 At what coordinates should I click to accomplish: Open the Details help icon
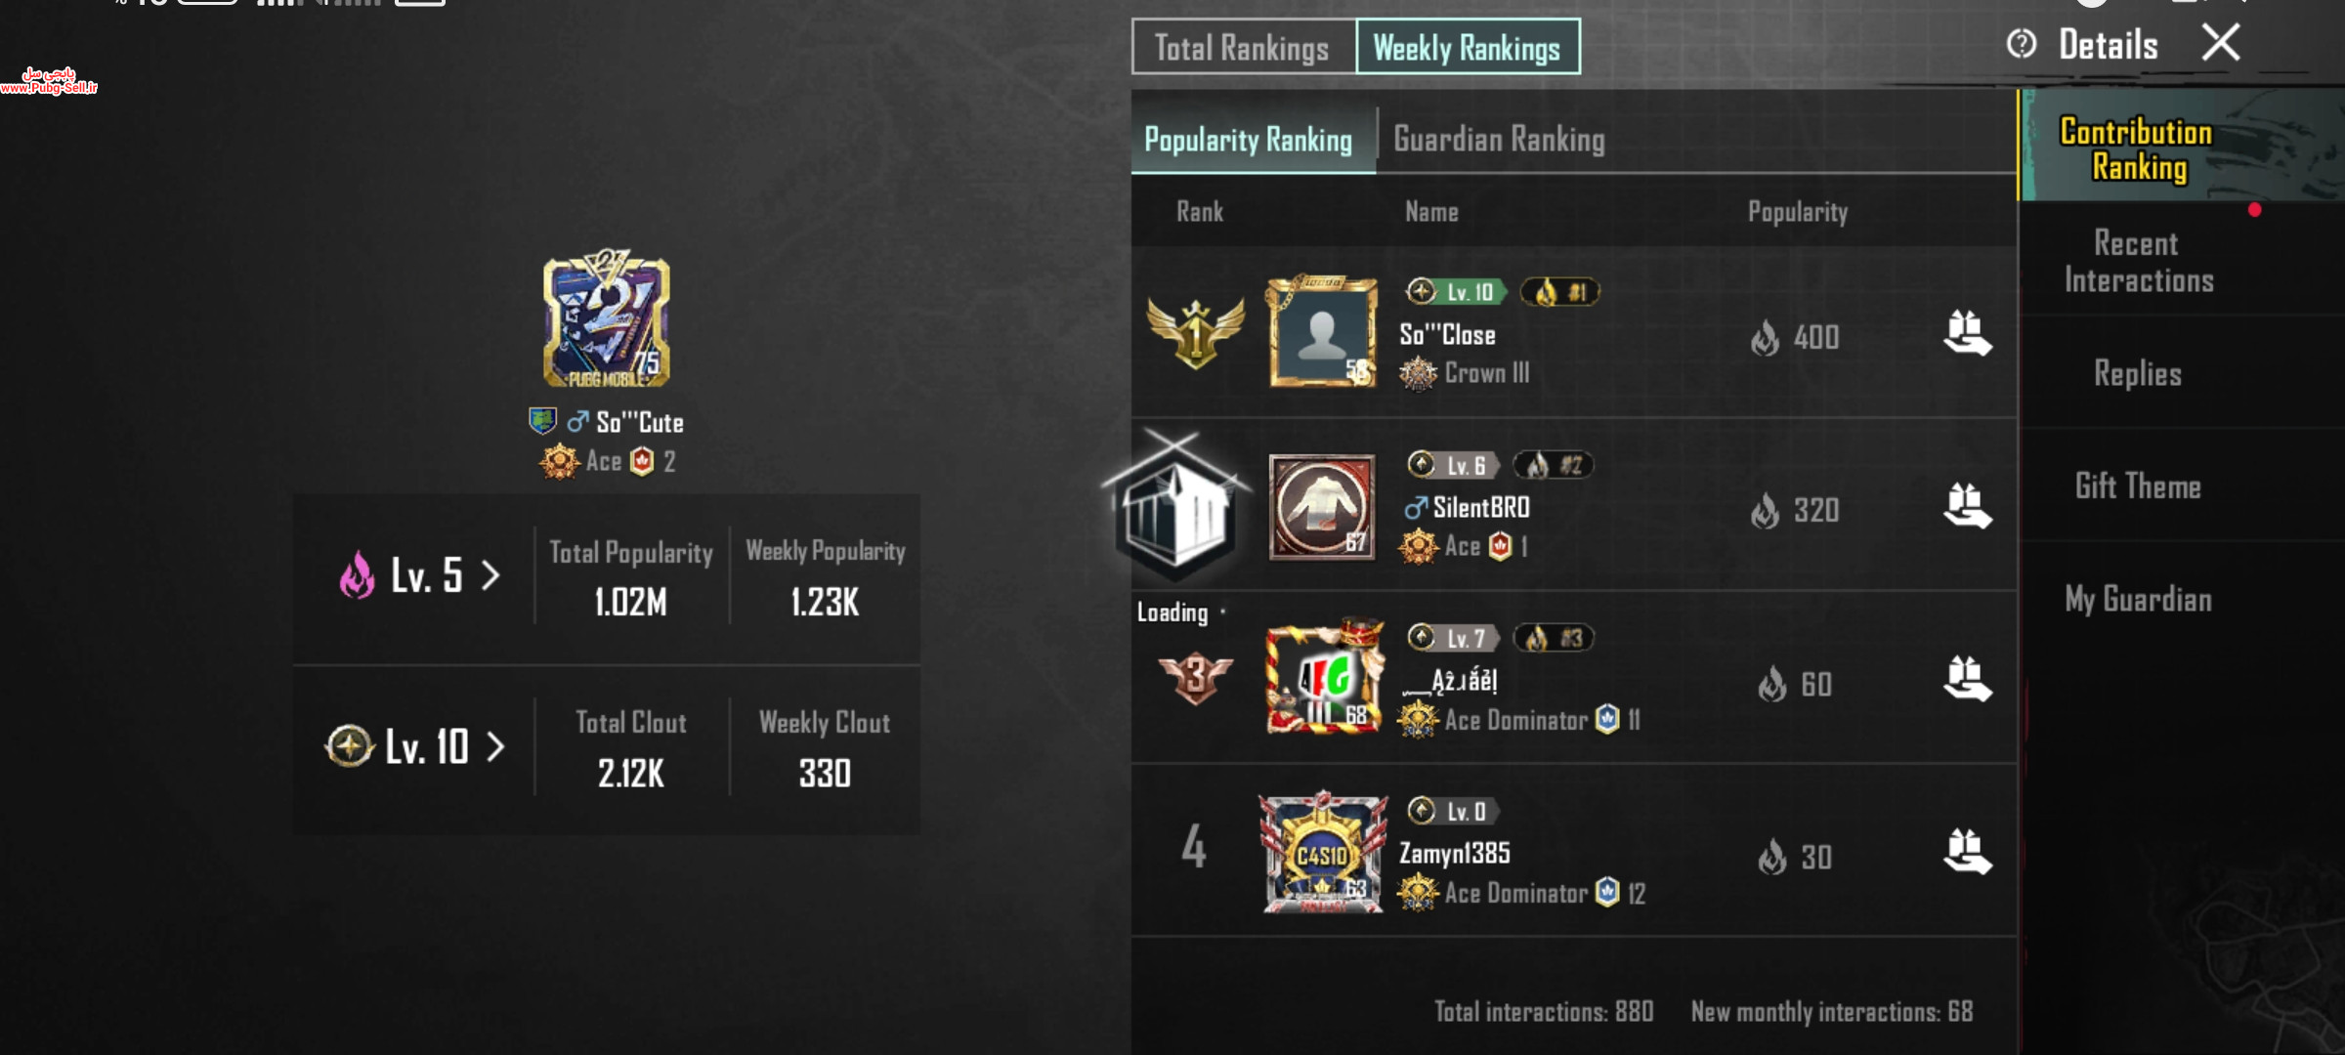[x=2022, y=44]
